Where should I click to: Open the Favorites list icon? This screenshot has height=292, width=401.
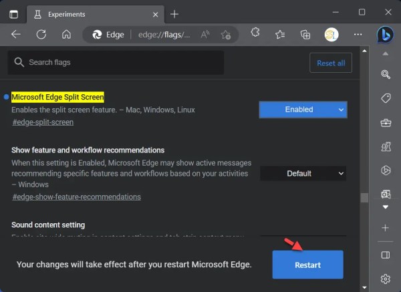[280, 34]
